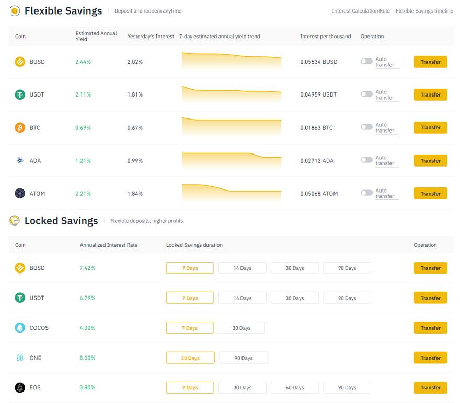This screenshot has width=460, height=403.
Task: Open the Flexible Savings timeline link
Action: pyautogui.click(x=424, y=11)
